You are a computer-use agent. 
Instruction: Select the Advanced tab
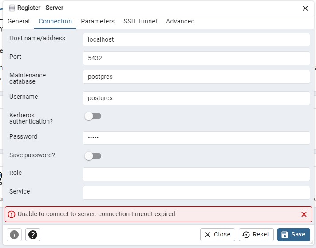click(180, 21)
